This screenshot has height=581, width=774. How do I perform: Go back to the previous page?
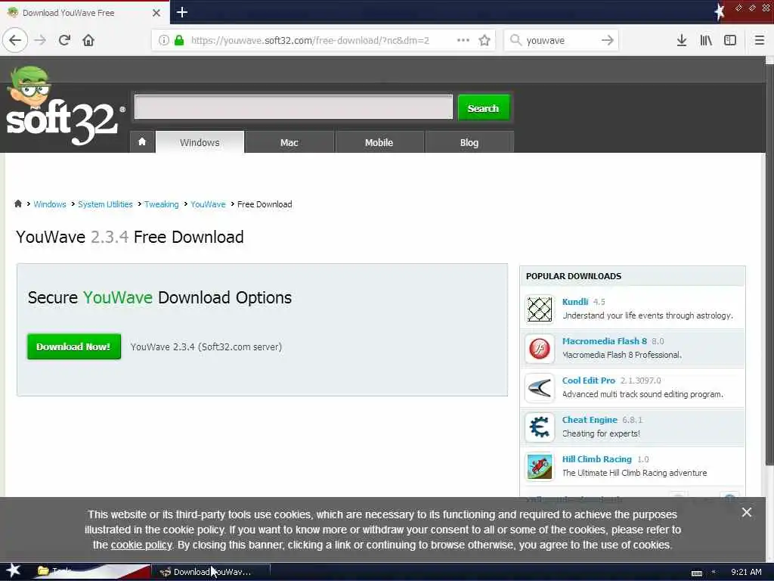[x=15, y=40]
